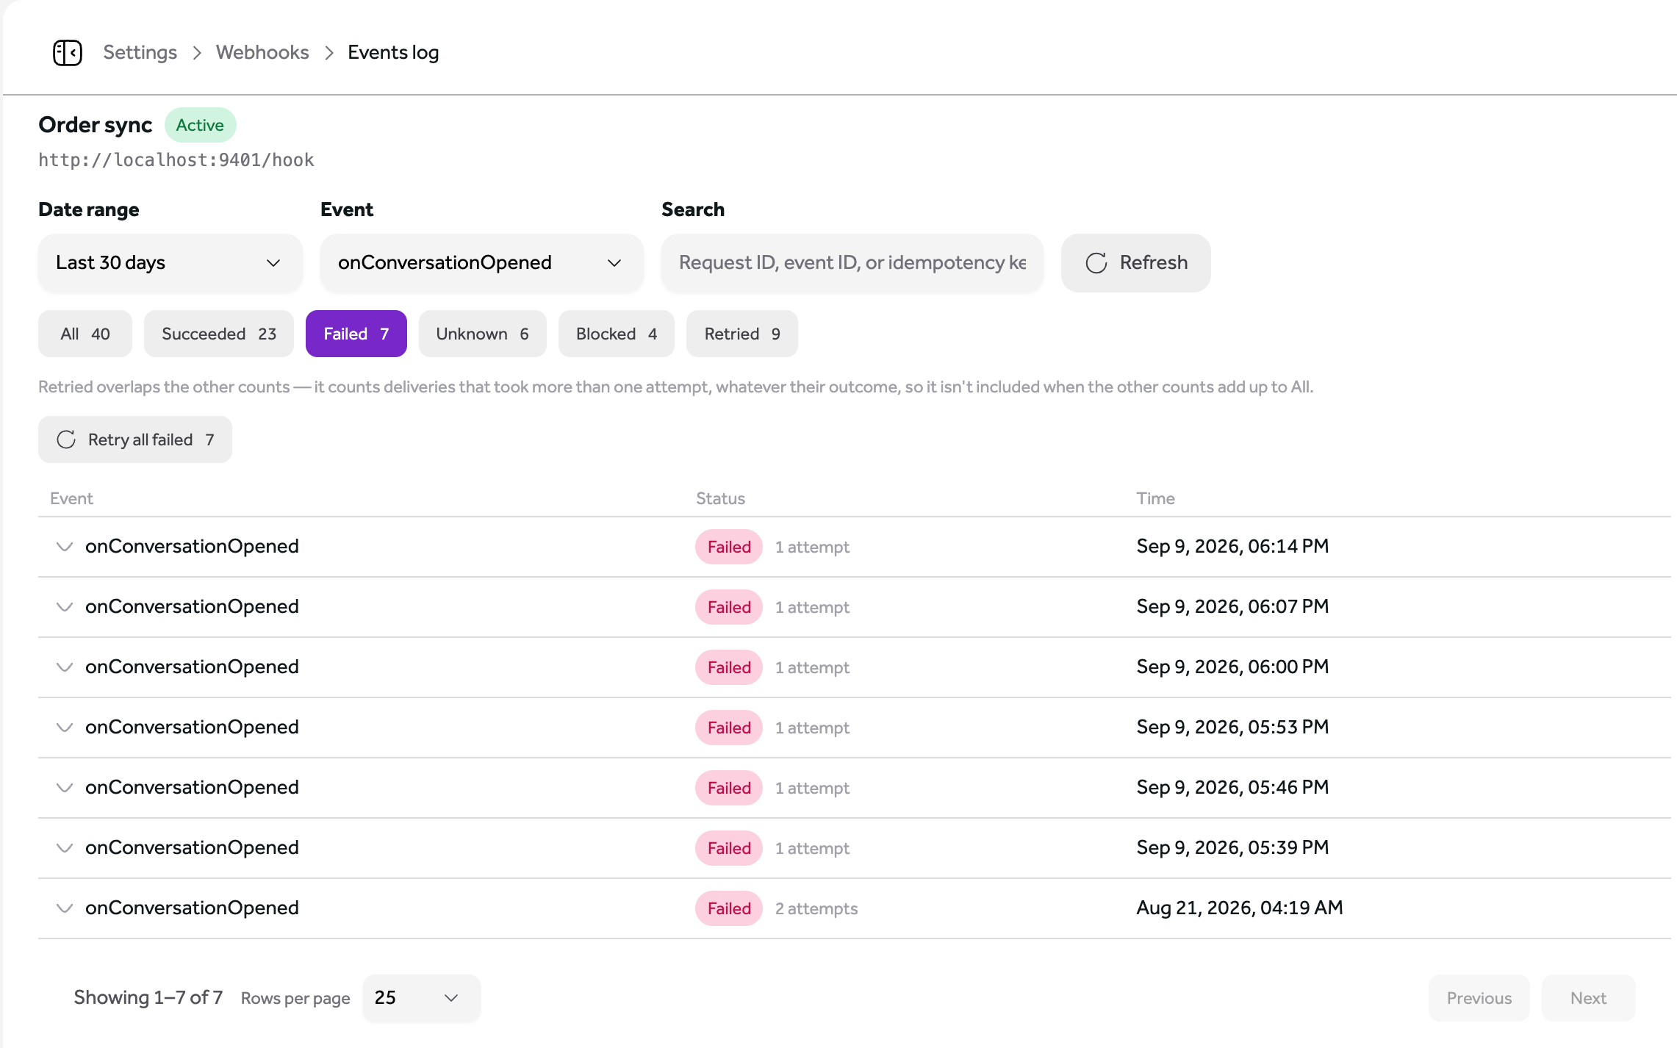Select the Succeeded 23 filter tab
Image resolution: width=1677 pixels, height=1048 pixels.
tap(219, 334)
